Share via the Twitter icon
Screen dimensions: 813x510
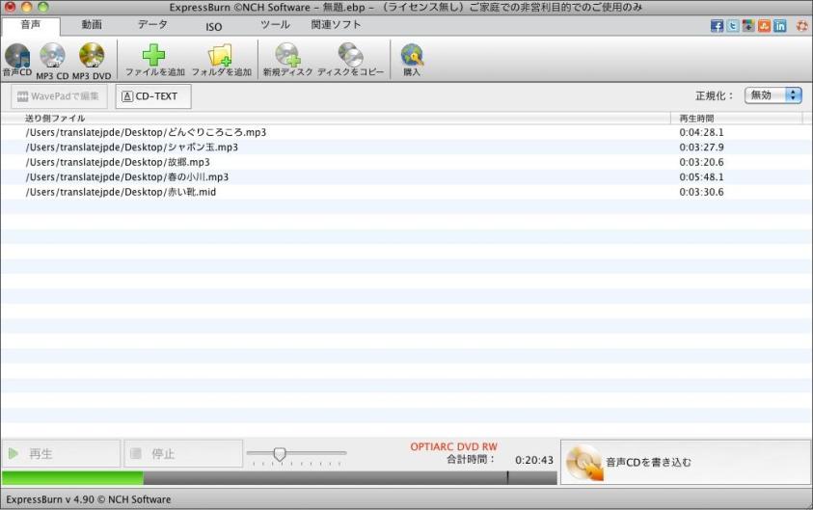click(733, 26)
